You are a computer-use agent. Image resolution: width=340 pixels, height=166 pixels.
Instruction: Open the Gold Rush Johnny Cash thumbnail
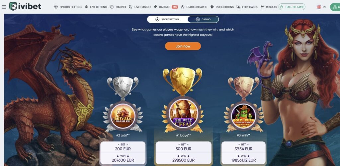tap(243, 117)
